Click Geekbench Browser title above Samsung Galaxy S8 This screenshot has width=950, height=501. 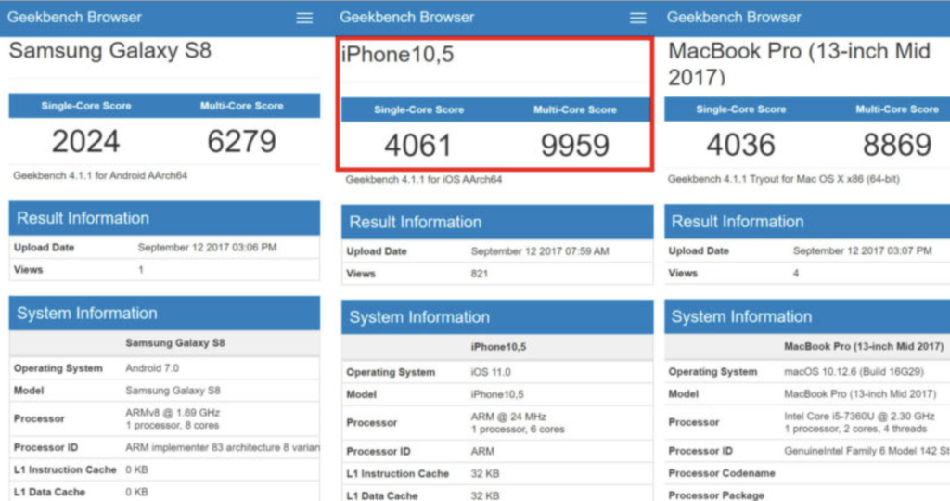tap(74, 17)
